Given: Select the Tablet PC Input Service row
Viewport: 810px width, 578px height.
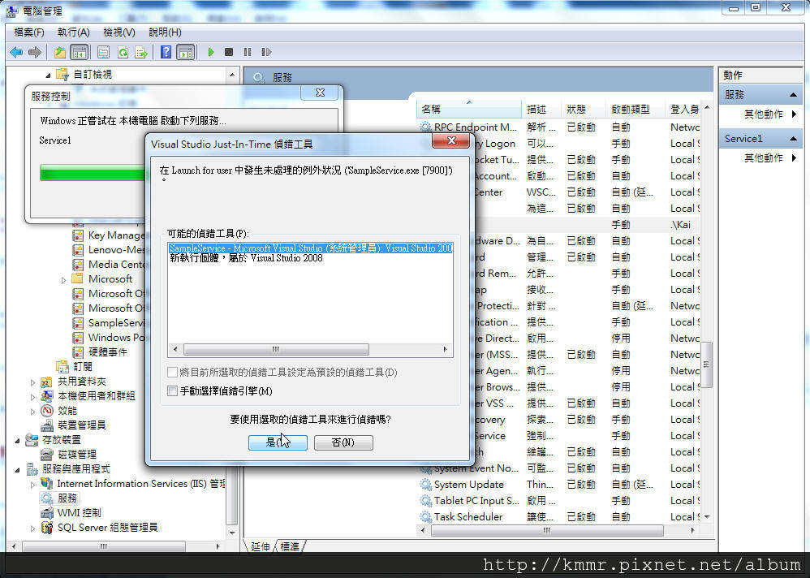Looking at the screenshot, I should (559, 501).
